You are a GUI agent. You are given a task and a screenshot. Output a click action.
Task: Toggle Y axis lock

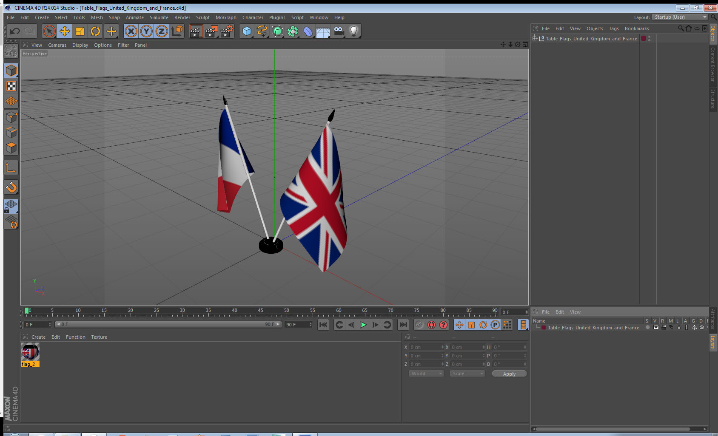click(146, 31)
